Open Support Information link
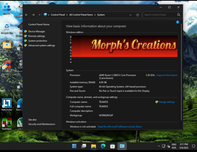Image resolution: width=197 pixels, height=152 pixels. (167, 75)
